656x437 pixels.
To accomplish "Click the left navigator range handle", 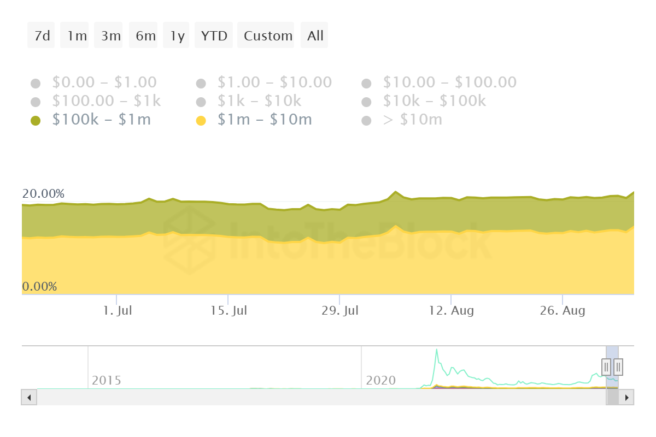I will pos(606,367).
